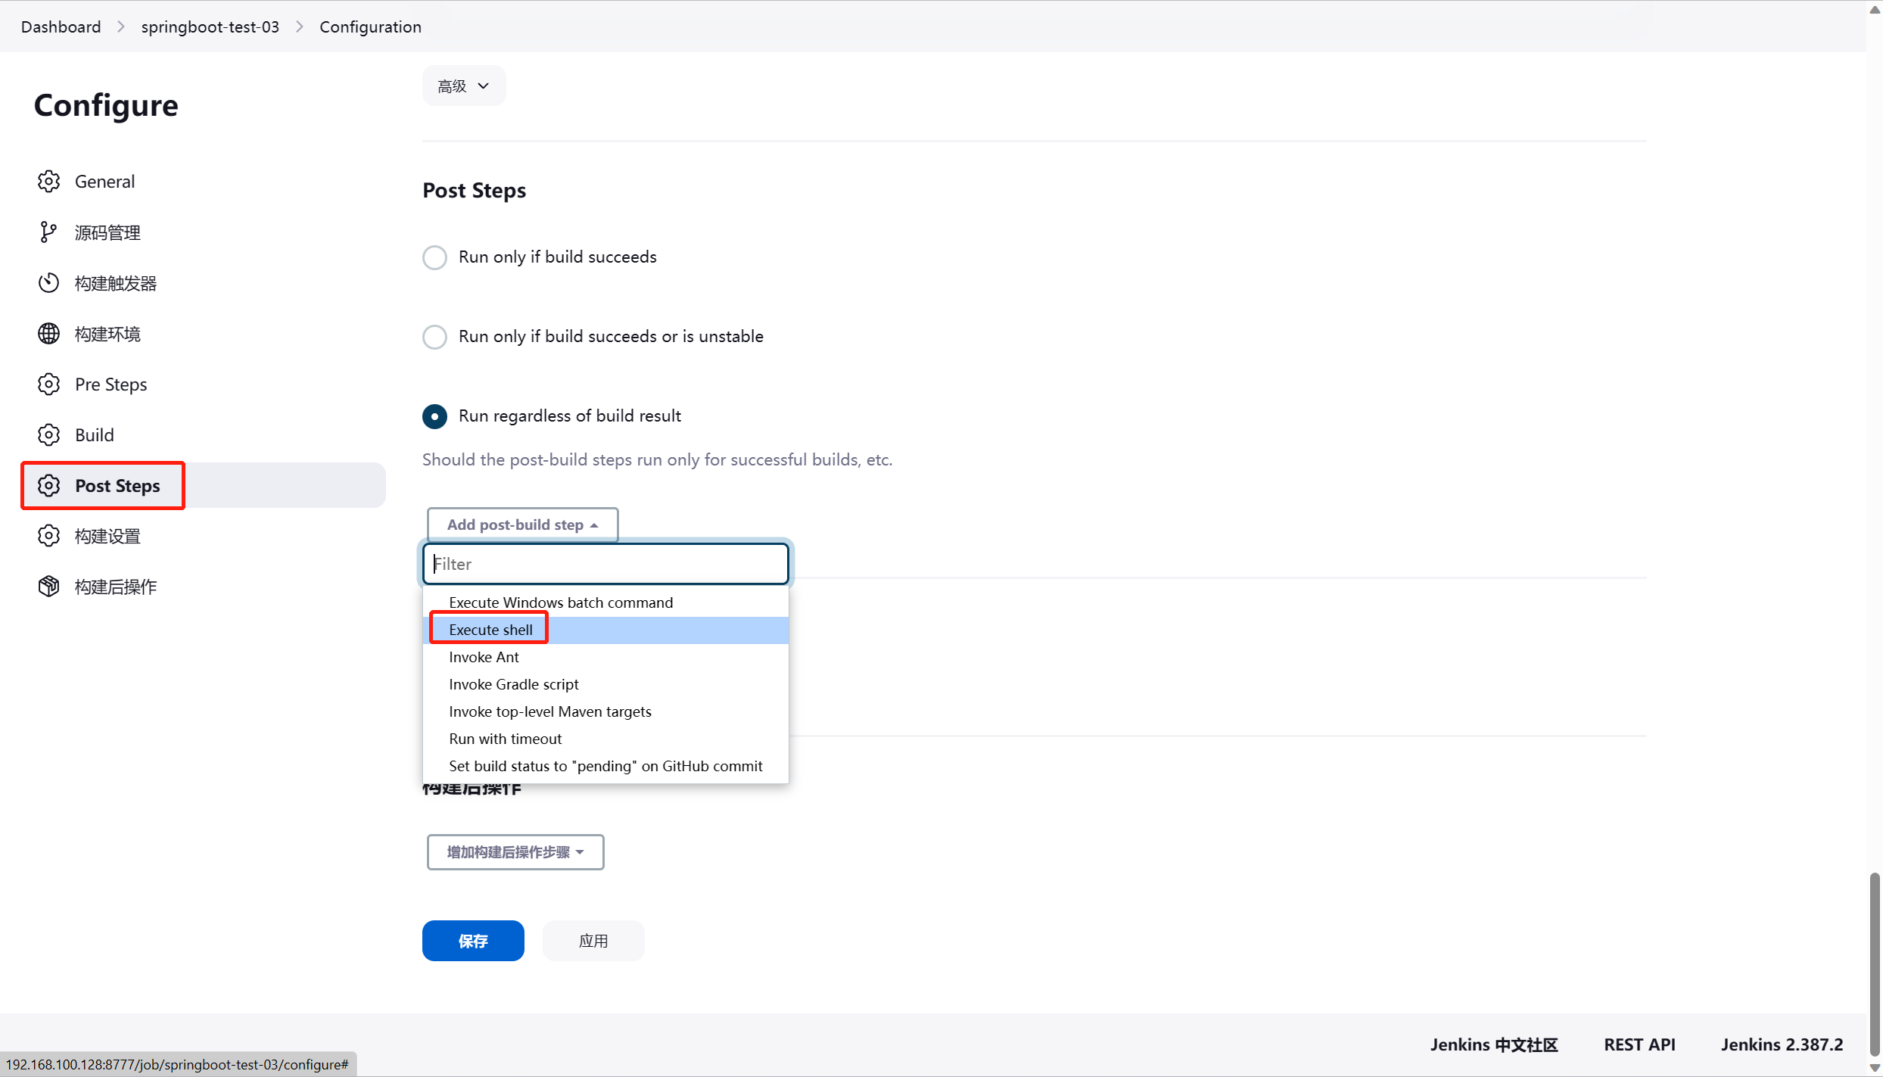
Task: Click the gear icon beside Pre Steps
Action: [x=49, y=384]
